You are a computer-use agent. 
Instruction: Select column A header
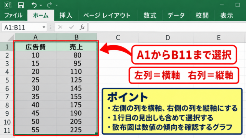click(x=35, y=38)
